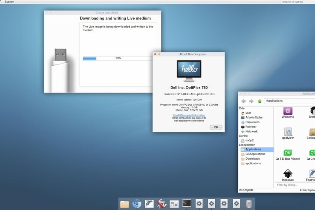
Task: Go back in the file manager
Action: [x=243, y=101]
